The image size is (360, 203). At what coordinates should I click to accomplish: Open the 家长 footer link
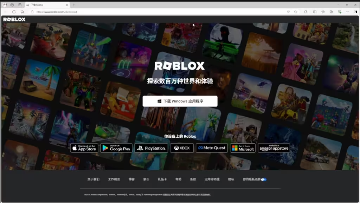(146, 179)
